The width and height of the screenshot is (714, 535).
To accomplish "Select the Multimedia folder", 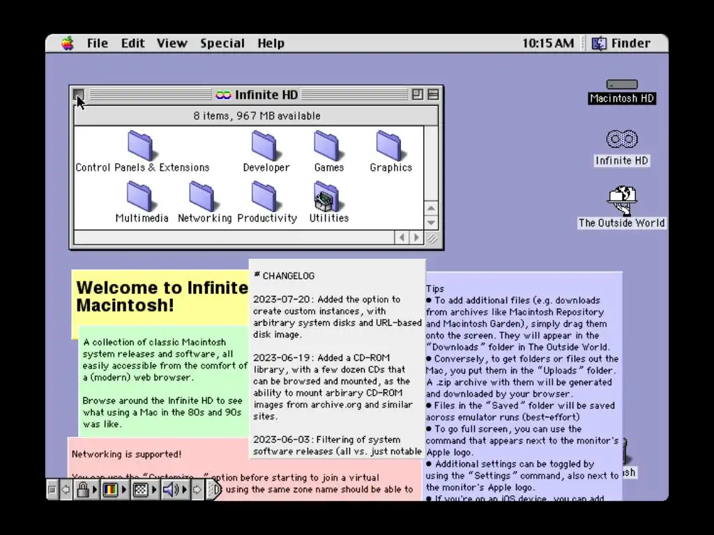I will (142, 203).
